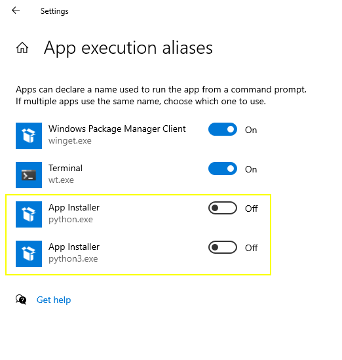Click the python3.exe alias text

click(x=73, y=259)
